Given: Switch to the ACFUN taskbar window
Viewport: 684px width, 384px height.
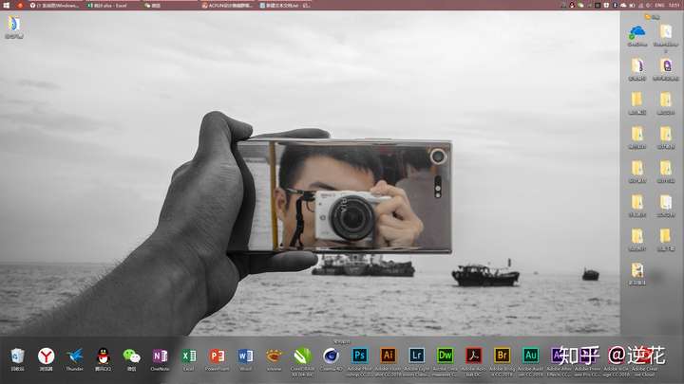Looking at the screenshot, I should point(228,6).
